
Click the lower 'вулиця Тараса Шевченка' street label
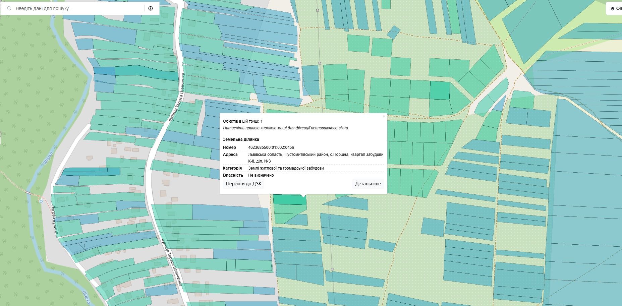pos(171,262)
